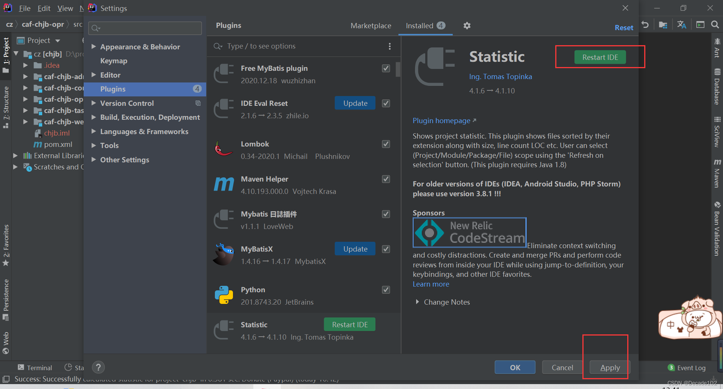Click Restart IDE button beside Statistic title
The height and width of the screenshot is (389, 723).
600,57
